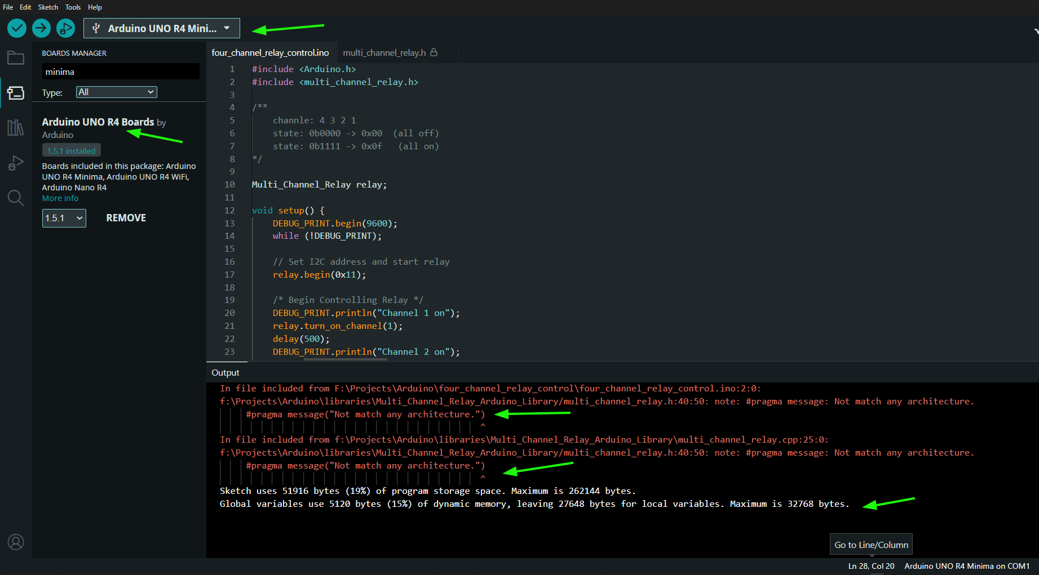Expand the Arduino UNO R4 board selector

162,28
